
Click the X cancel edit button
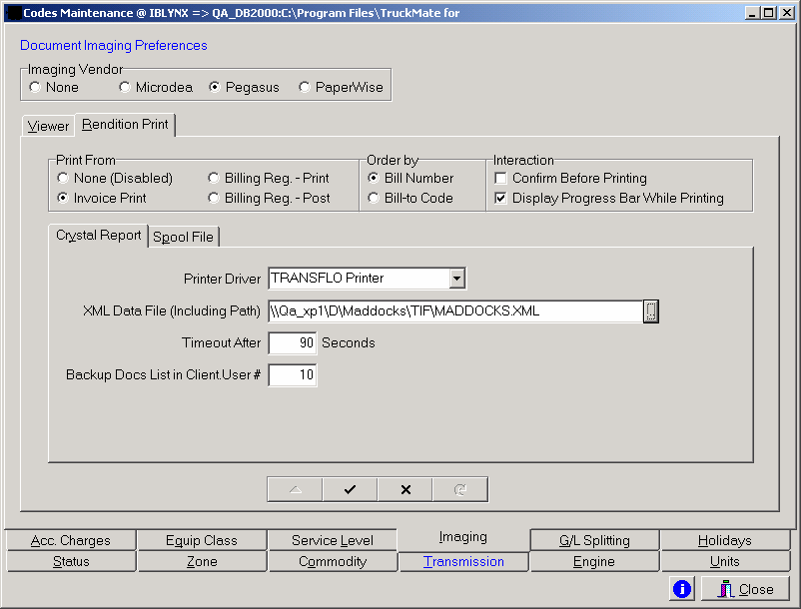405,489
